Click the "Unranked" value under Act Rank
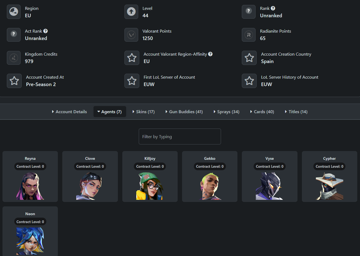This screenshot has width=360, height=256. coord(36,38)
